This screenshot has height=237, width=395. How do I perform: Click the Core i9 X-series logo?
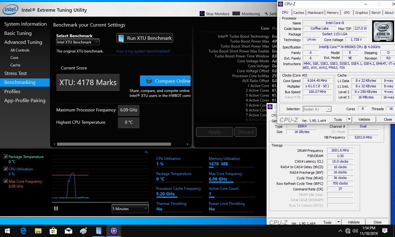coord(383,31)
